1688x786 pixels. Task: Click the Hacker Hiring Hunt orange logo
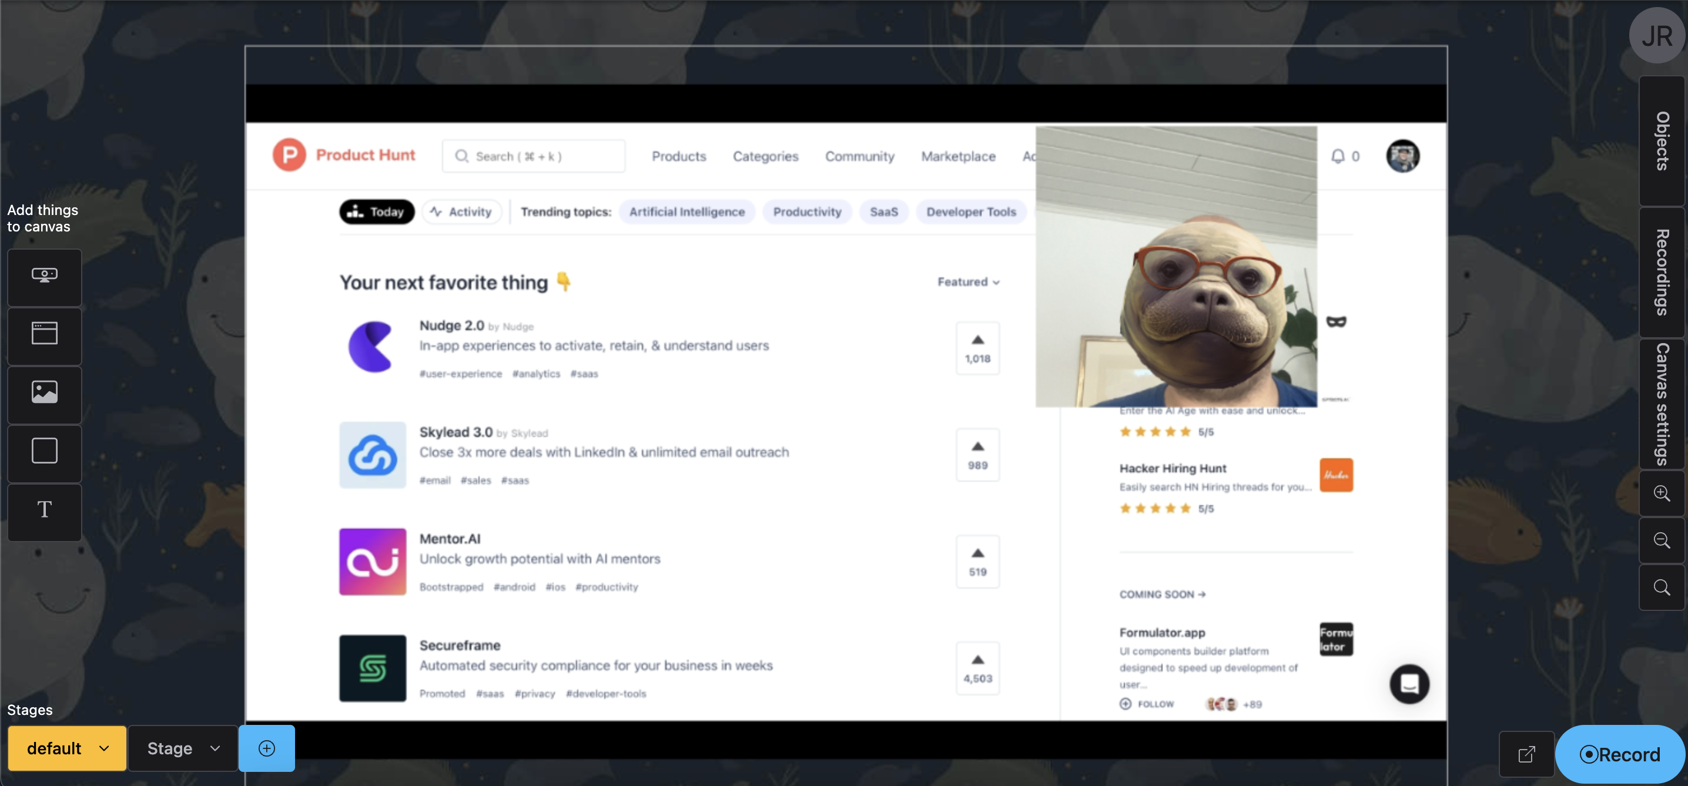tap(1336, 475)
